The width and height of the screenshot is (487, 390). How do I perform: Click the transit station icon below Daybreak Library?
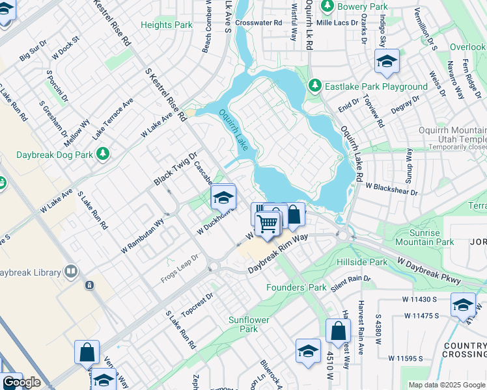pyautogui.click(x=89, y=285)
